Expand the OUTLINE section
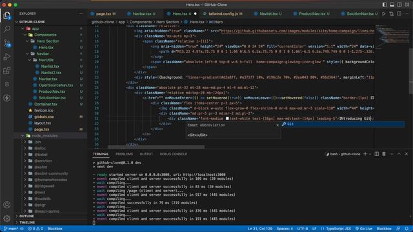 tap(50, 216)
